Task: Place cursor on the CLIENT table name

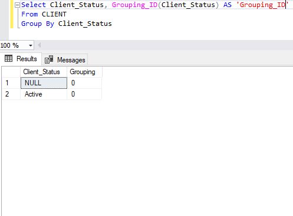Action: point(54,14)
